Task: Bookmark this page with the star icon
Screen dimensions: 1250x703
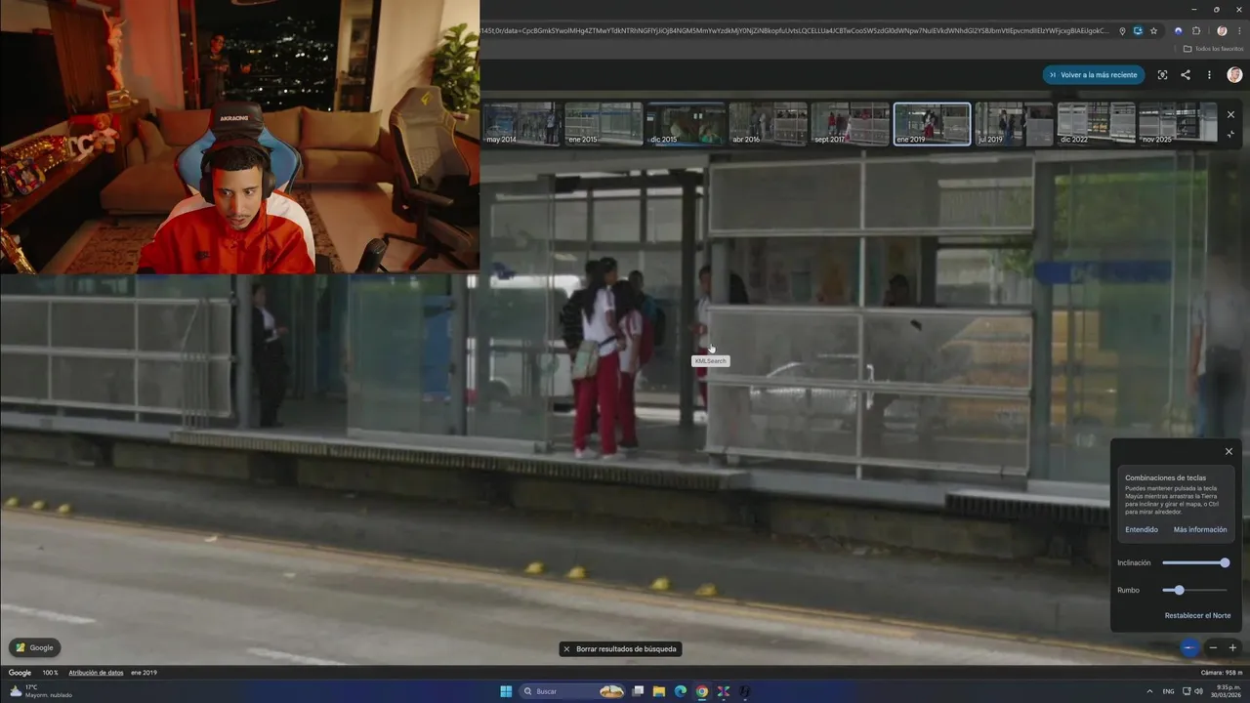Action: (1153, 31)
